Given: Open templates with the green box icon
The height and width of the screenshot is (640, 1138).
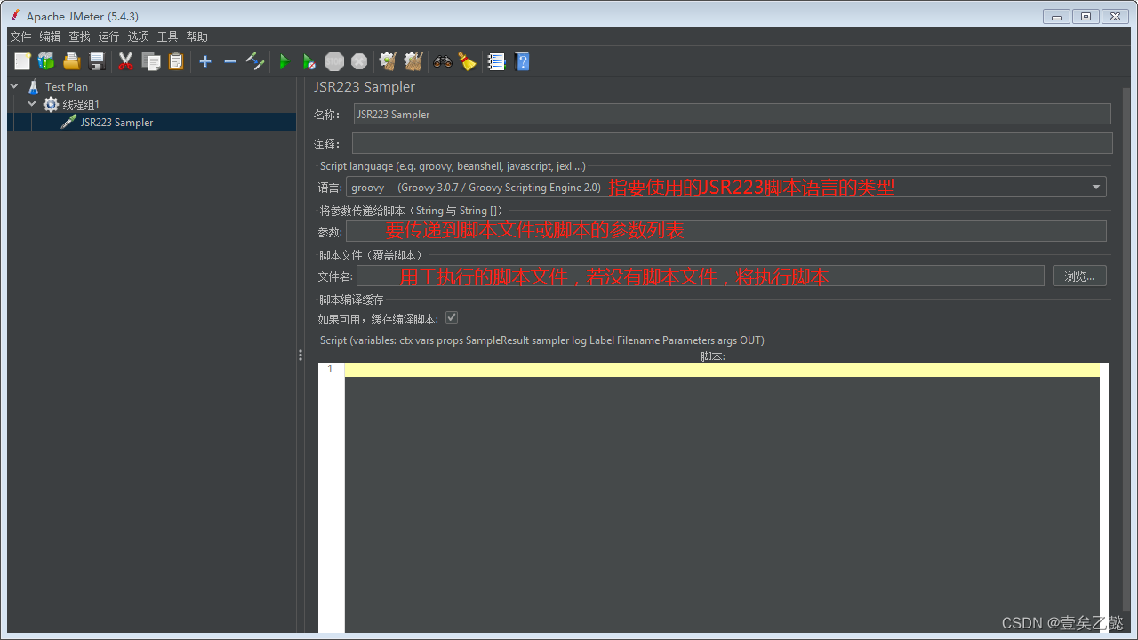Looking at the screenshot, I should coord(45,61).
